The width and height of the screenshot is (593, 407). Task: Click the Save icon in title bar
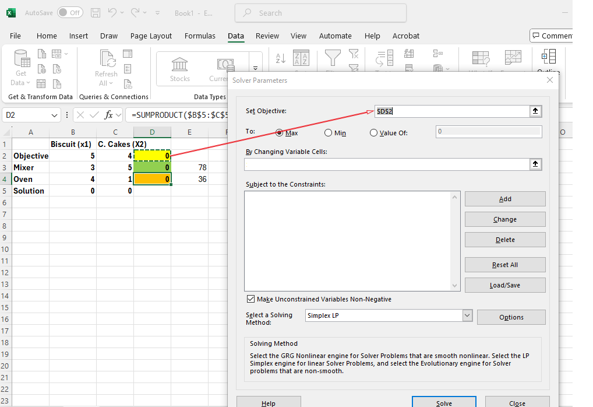[x=96, y=12]
